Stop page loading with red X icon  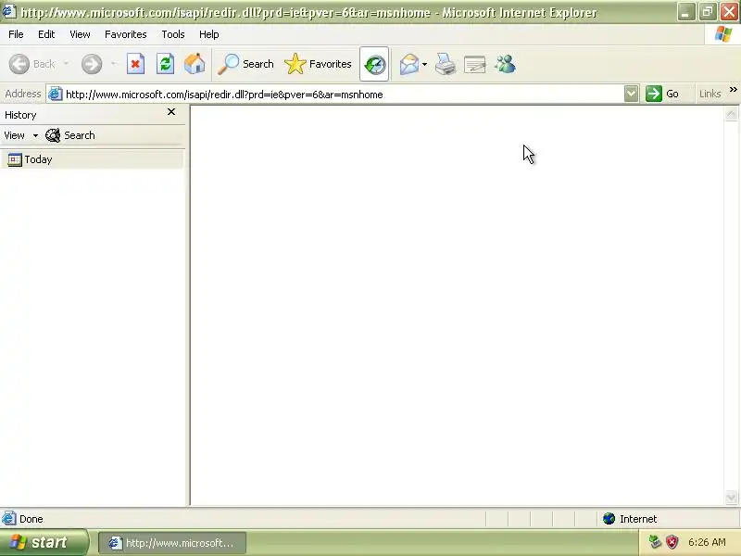pos(135,64)
